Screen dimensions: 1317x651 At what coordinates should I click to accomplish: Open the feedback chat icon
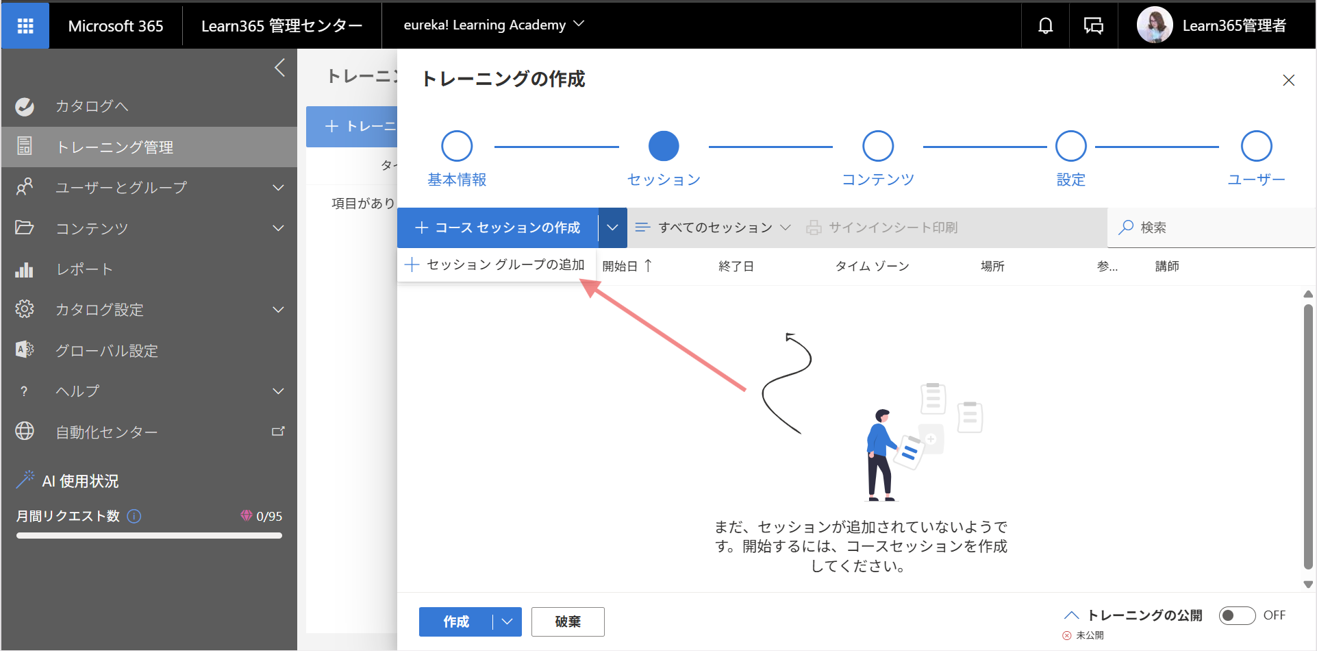pyautogui.click(x=1093, y=26)
